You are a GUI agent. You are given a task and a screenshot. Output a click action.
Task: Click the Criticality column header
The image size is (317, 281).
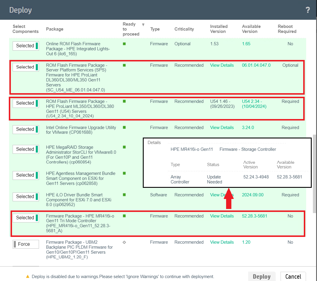tap(184, 29)
